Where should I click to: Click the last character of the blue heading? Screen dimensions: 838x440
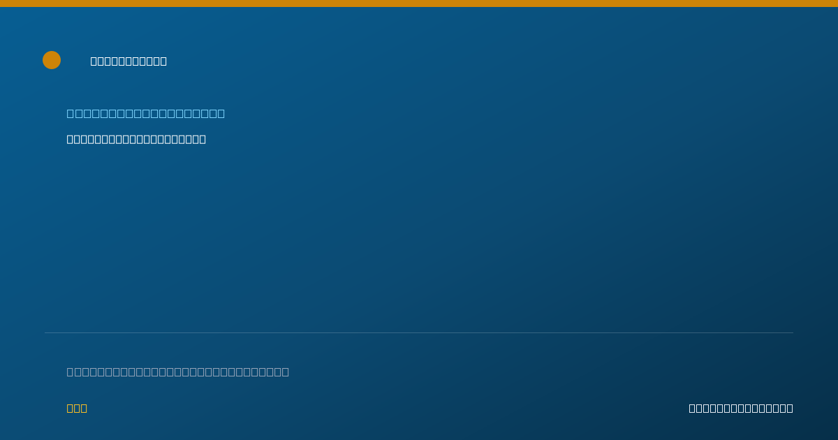point(221,113)
